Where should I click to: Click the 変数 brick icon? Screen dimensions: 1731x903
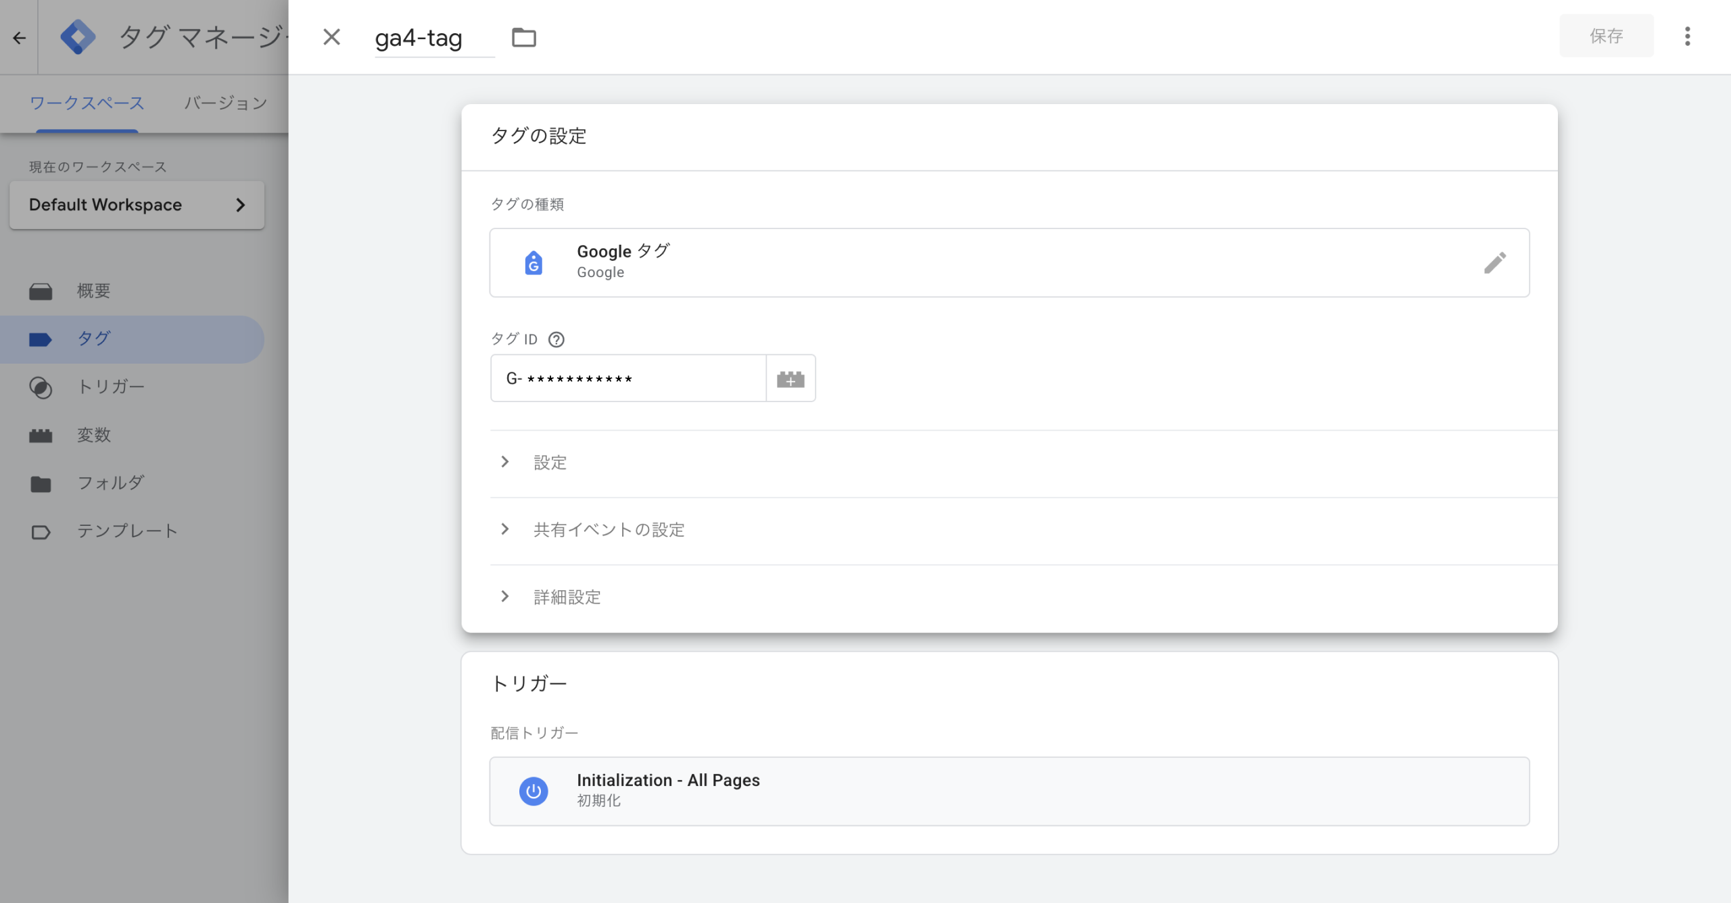coord(41,436)
